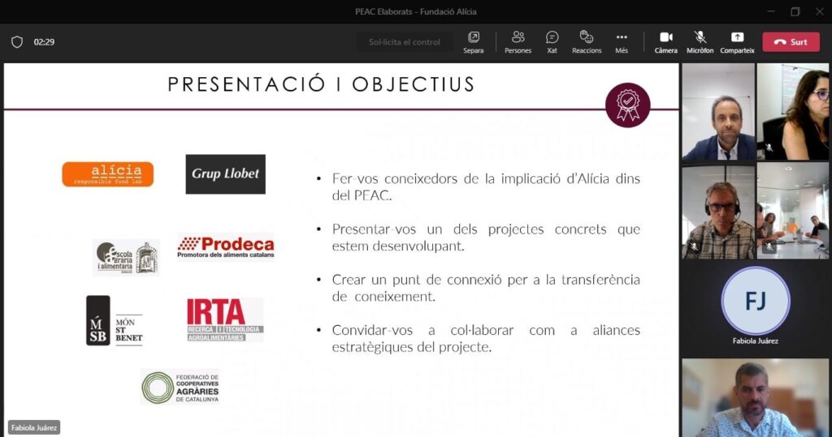Select the top-left participant video thumbnail
832x437 pixels.
(718, 113)
